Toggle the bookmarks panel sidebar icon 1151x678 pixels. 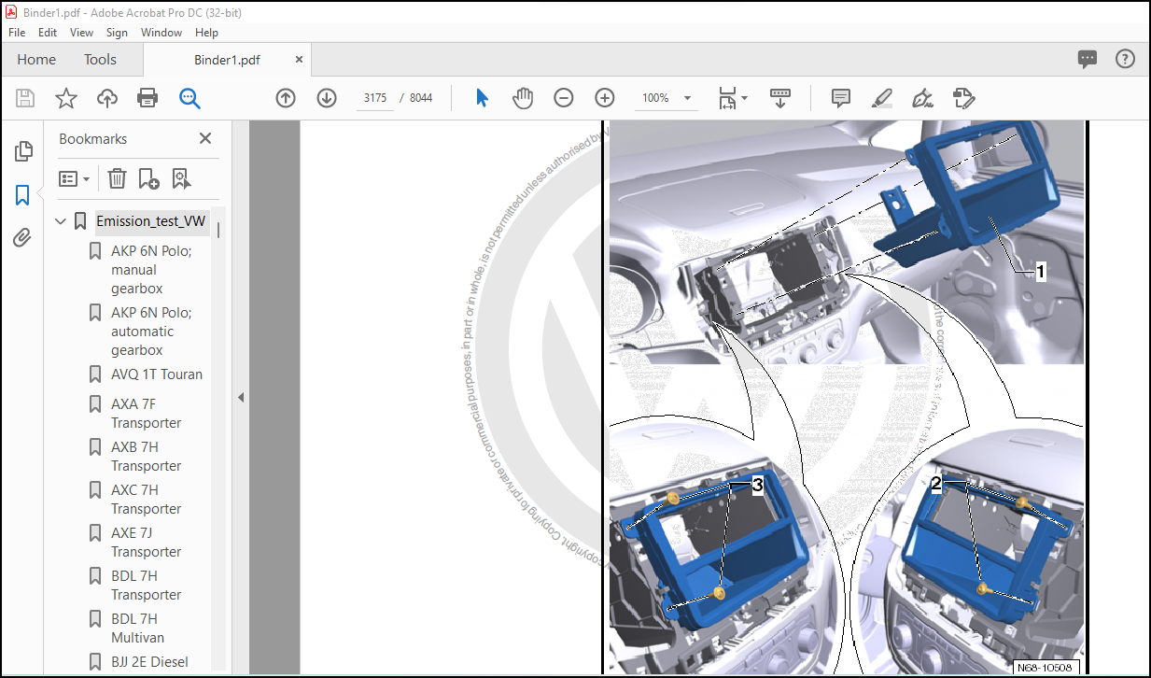pos(22,195)
